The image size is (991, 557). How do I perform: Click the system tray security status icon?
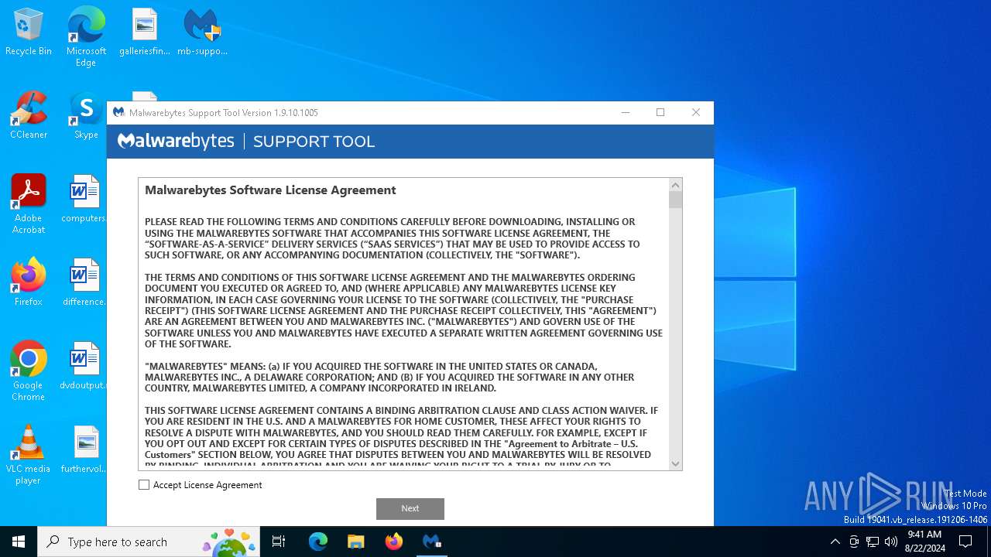[854, 542]
